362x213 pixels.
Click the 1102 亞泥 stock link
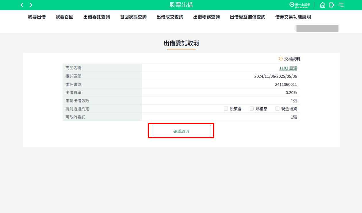(288, 68)
